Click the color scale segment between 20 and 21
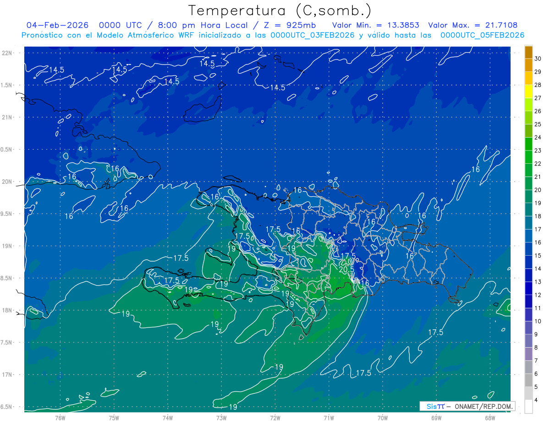 pyautogui.click(x=528, y=183)
